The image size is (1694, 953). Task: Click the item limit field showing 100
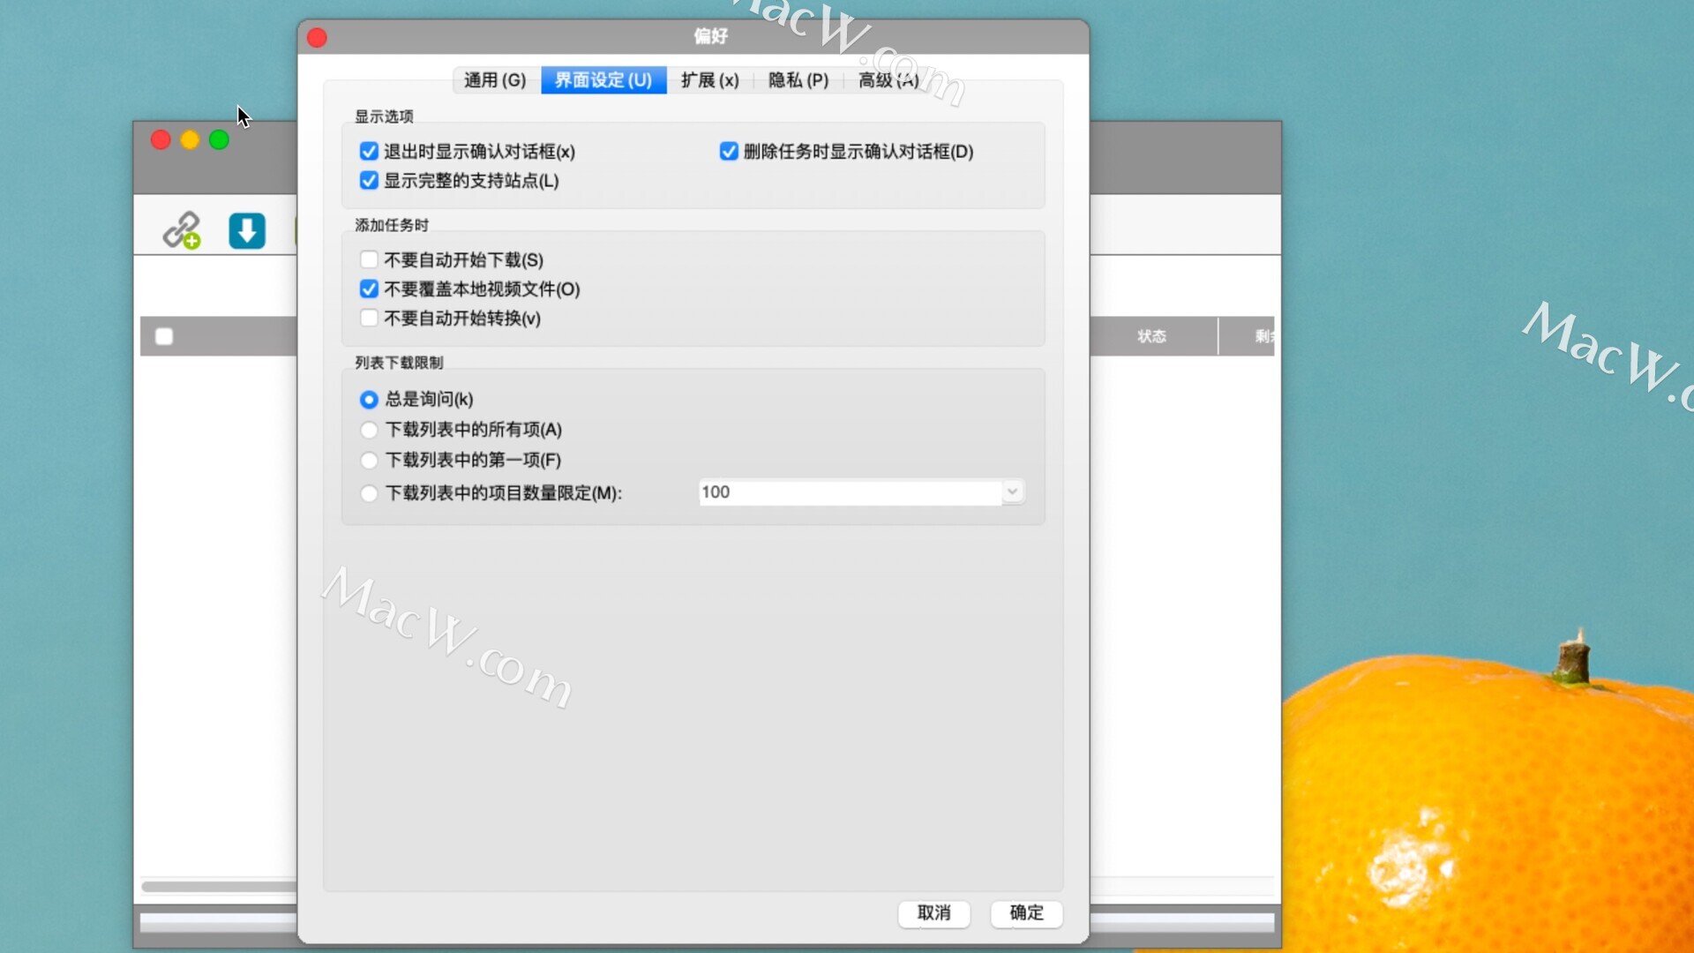coord(851,492)
